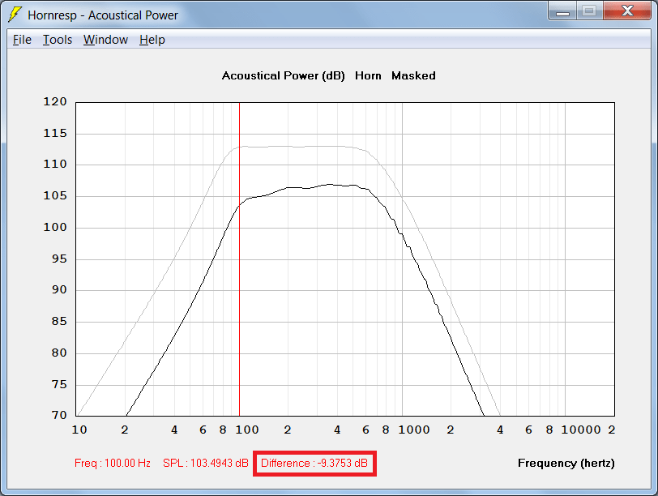The image size is (658, 496).
Task: Click the 105 label on dB axis
Action: pos(55,195)
